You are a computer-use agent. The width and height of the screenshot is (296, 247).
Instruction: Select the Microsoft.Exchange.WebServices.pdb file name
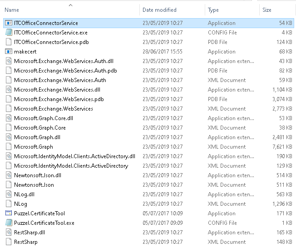pyautogui.click(x=59, y=99)
